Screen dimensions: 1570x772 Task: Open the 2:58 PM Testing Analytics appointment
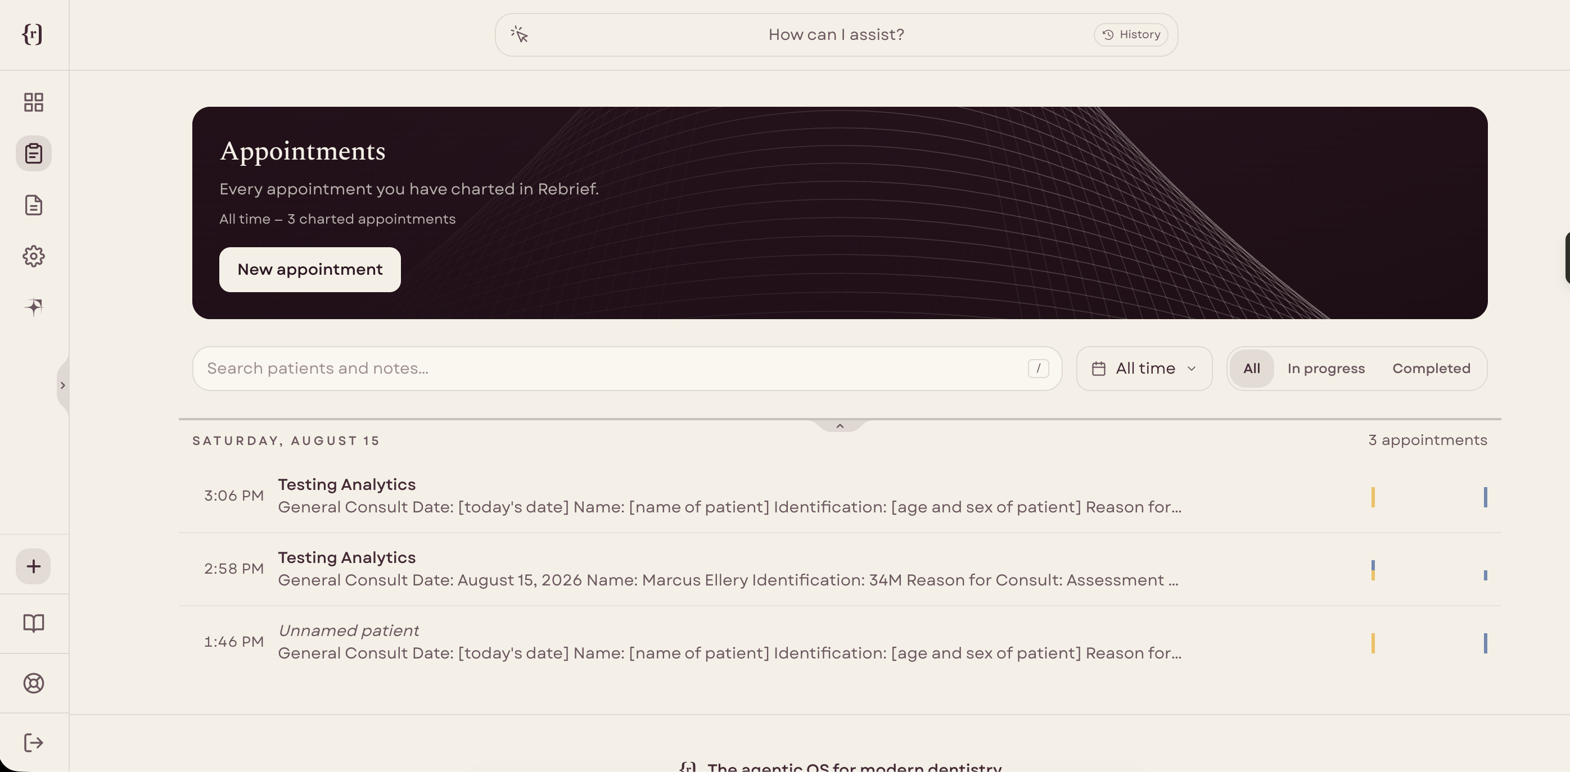pos(840,569)
